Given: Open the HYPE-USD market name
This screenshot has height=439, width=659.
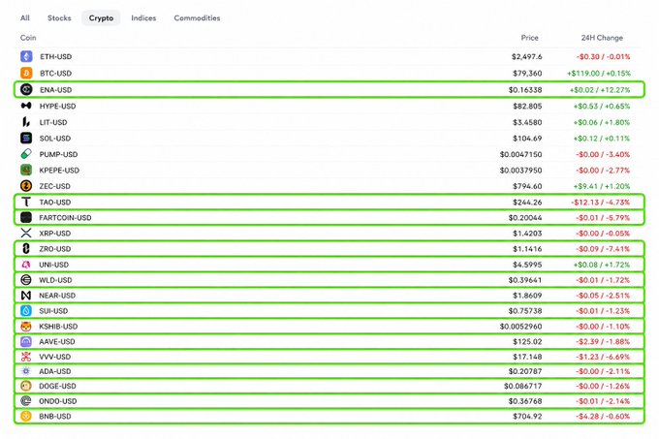Looking at the screenshot, I should point(57,107).
